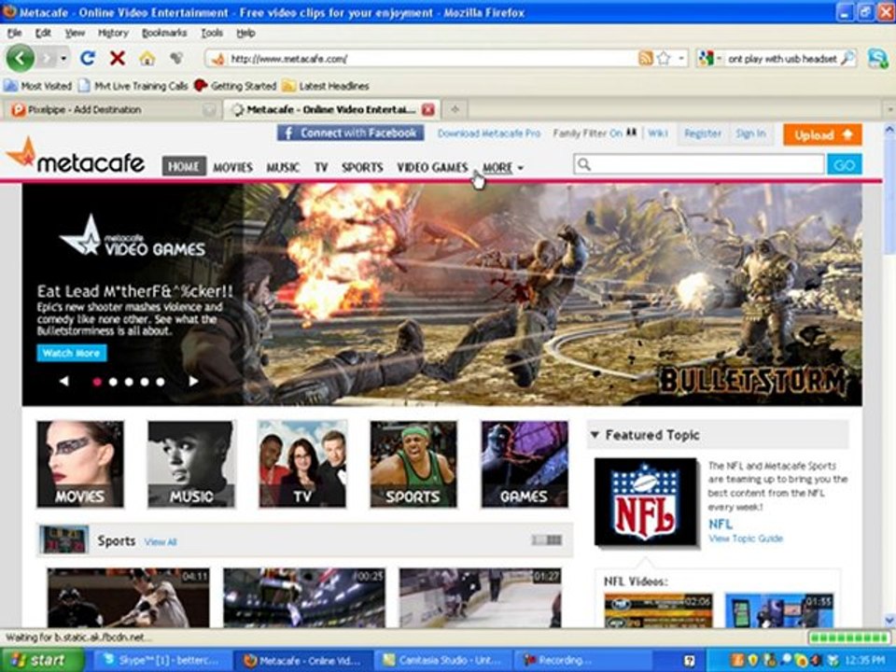Select the TV navigation tab
Viewport: 896px width, 672px height.
(x=320, y=167)
